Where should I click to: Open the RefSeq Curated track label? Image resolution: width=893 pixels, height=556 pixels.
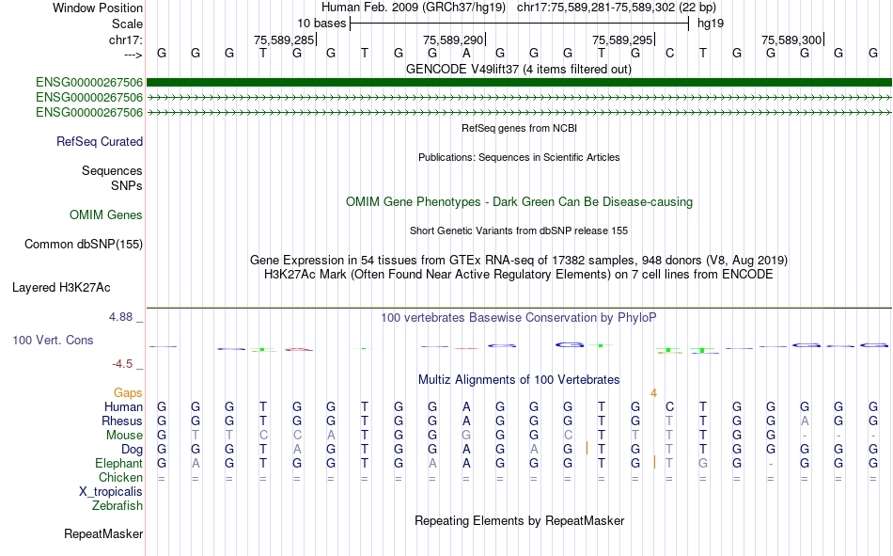100,141
